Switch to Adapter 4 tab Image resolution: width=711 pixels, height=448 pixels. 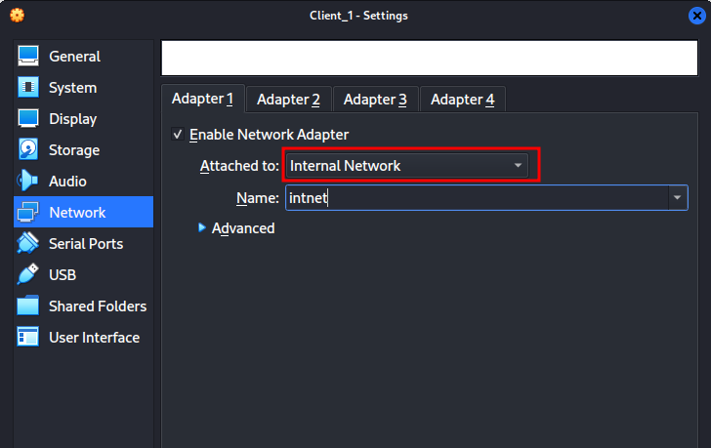click(463, 100)
